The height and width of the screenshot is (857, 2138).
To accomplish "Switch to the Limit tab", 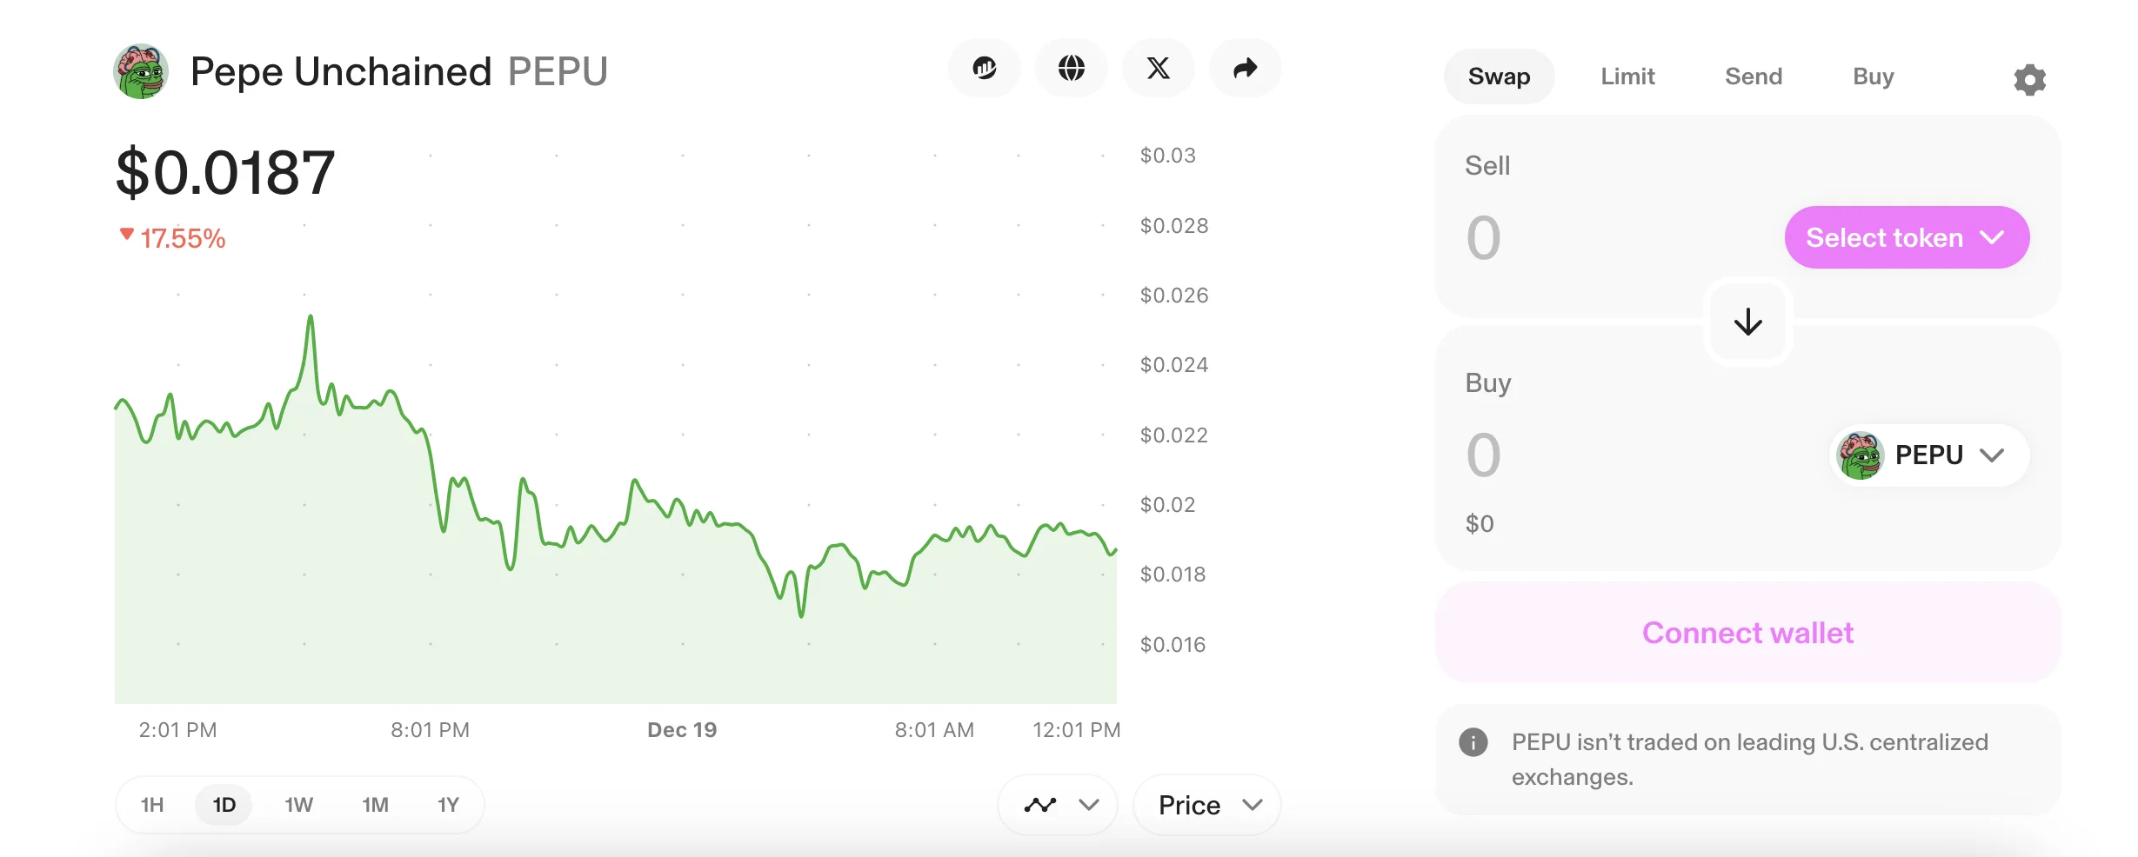I will [1627, 76].
